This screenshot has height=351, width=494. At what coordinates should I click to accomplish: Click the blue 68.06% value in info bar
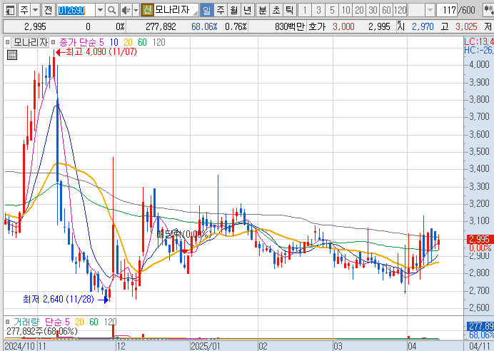(204, 27)
